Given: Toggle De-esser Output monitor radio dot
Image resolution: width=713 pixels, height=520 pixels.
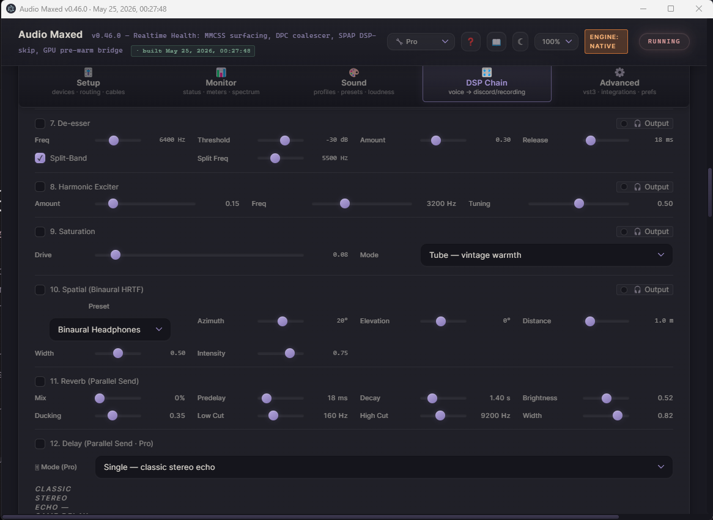Looking at the screenshot, I should 624,123.
